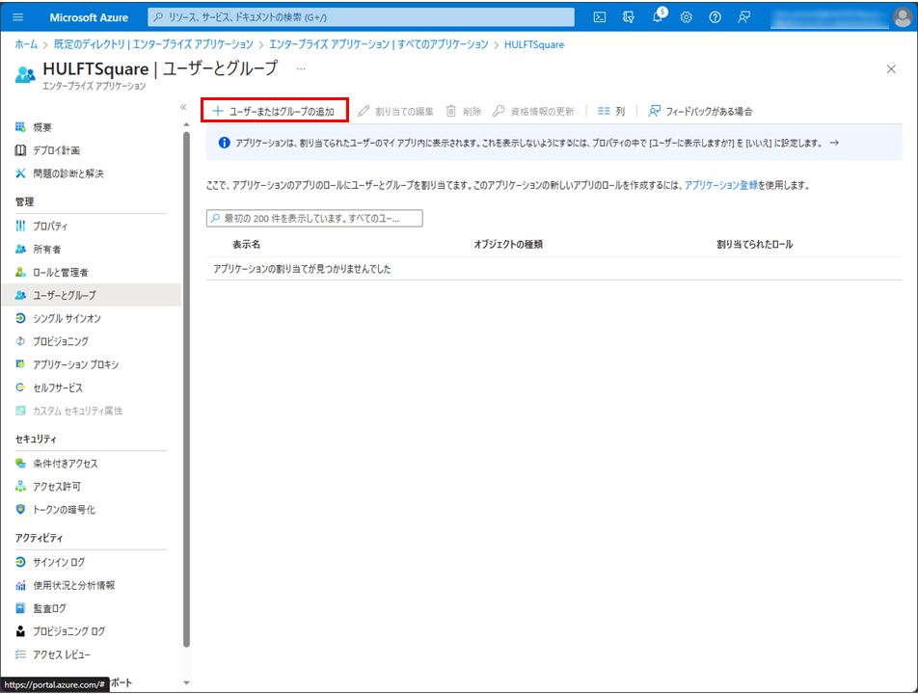This screenshot has height=694, width=918.
Task: Open プロパティ in the management menu
Action: [50, 226]
